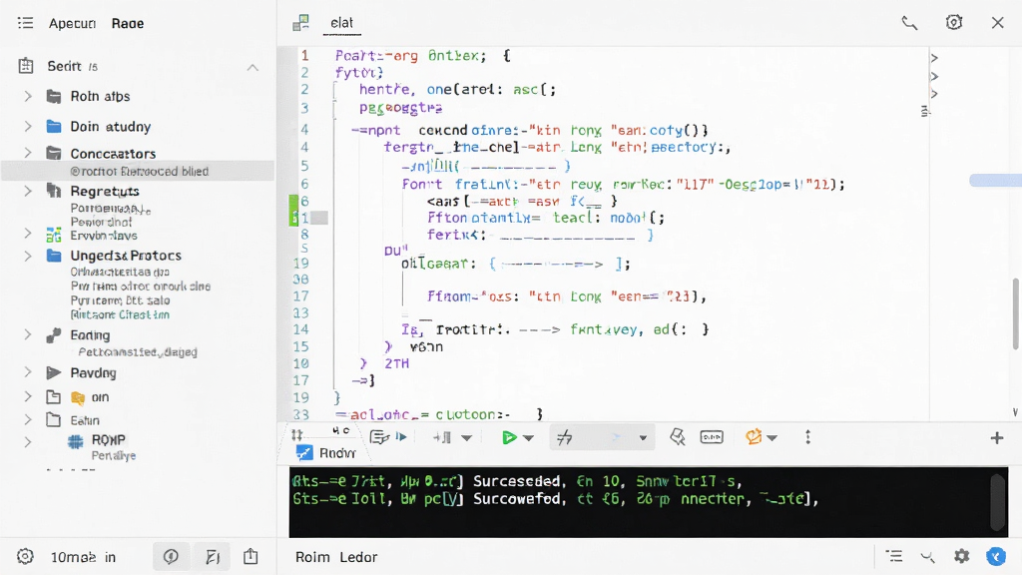The image size is (1022, 575).
Task: Expand the Ungeds& Protocs folder arrow
Action: (x=28, y=256)
